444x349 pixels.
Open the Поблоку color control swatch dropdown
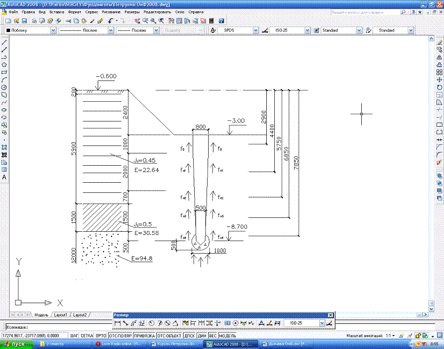[53, 31]
